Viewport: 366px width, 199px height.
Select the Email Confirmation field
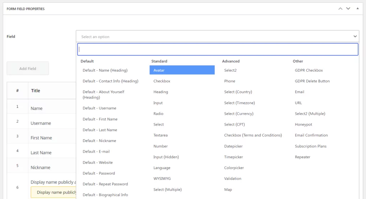tap(311, 135)
